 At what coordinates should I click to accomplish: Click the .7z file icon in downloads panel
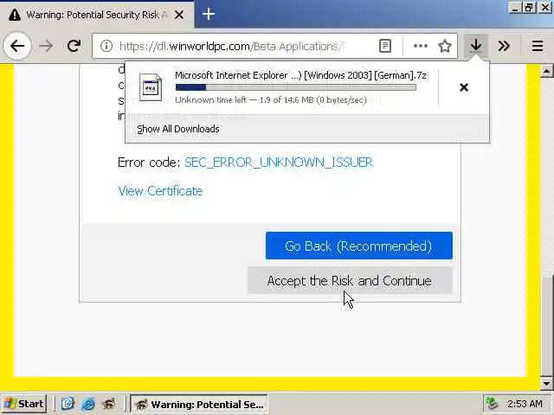pos(151,87)
